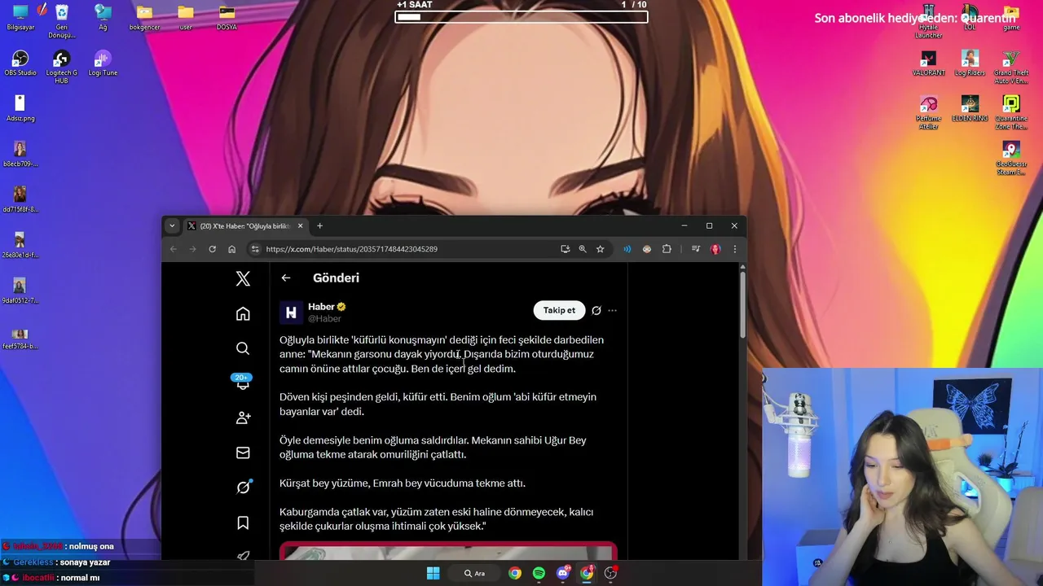Viewport: 1043px width, 586px height.
Task: Open the X home sidebar icon
Action: pyautogui.click(x=243, y=314)
